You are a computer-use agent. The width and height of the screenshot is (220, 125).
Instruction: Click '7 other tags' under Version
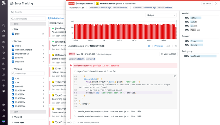coord(195,30)
